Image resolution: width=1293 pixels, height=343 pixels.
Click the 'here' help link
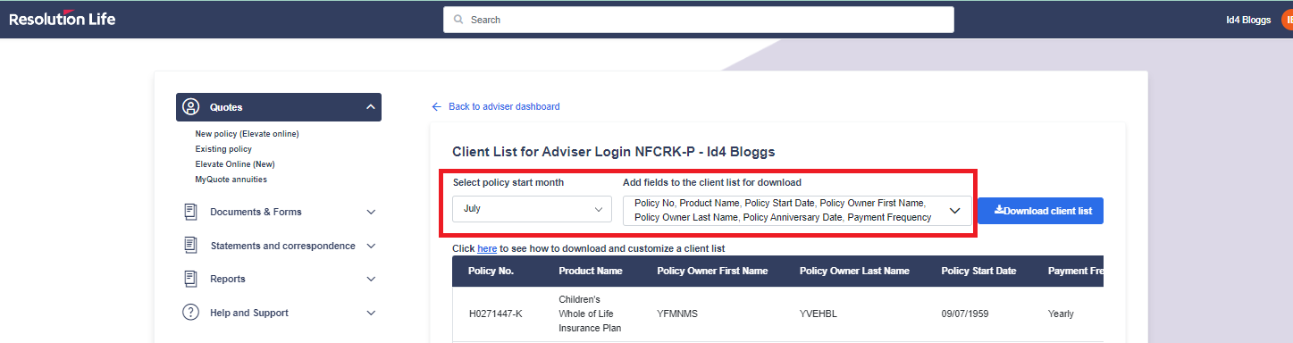[x=487, y=248]
